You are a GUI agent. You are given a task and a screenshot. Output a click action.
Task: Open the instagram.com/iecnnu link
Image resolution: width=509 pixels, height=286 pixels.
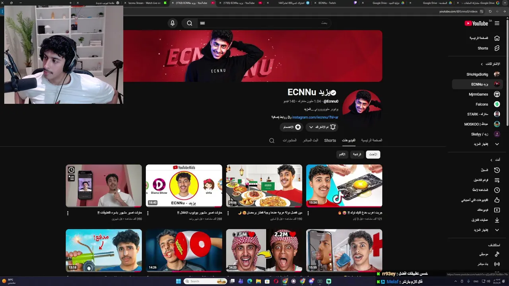point(315,117)
